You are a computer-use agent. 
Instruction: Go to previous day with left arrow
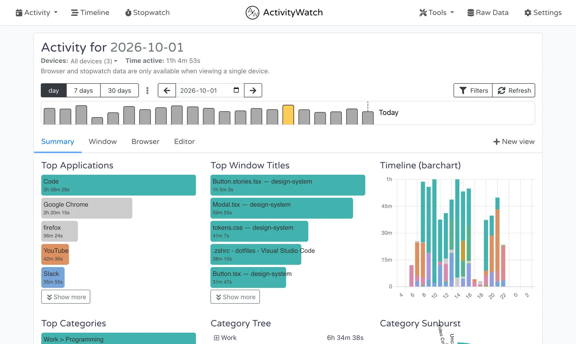click(167, 91)
